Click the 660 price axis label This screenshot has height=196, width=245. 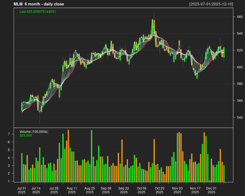240,17
